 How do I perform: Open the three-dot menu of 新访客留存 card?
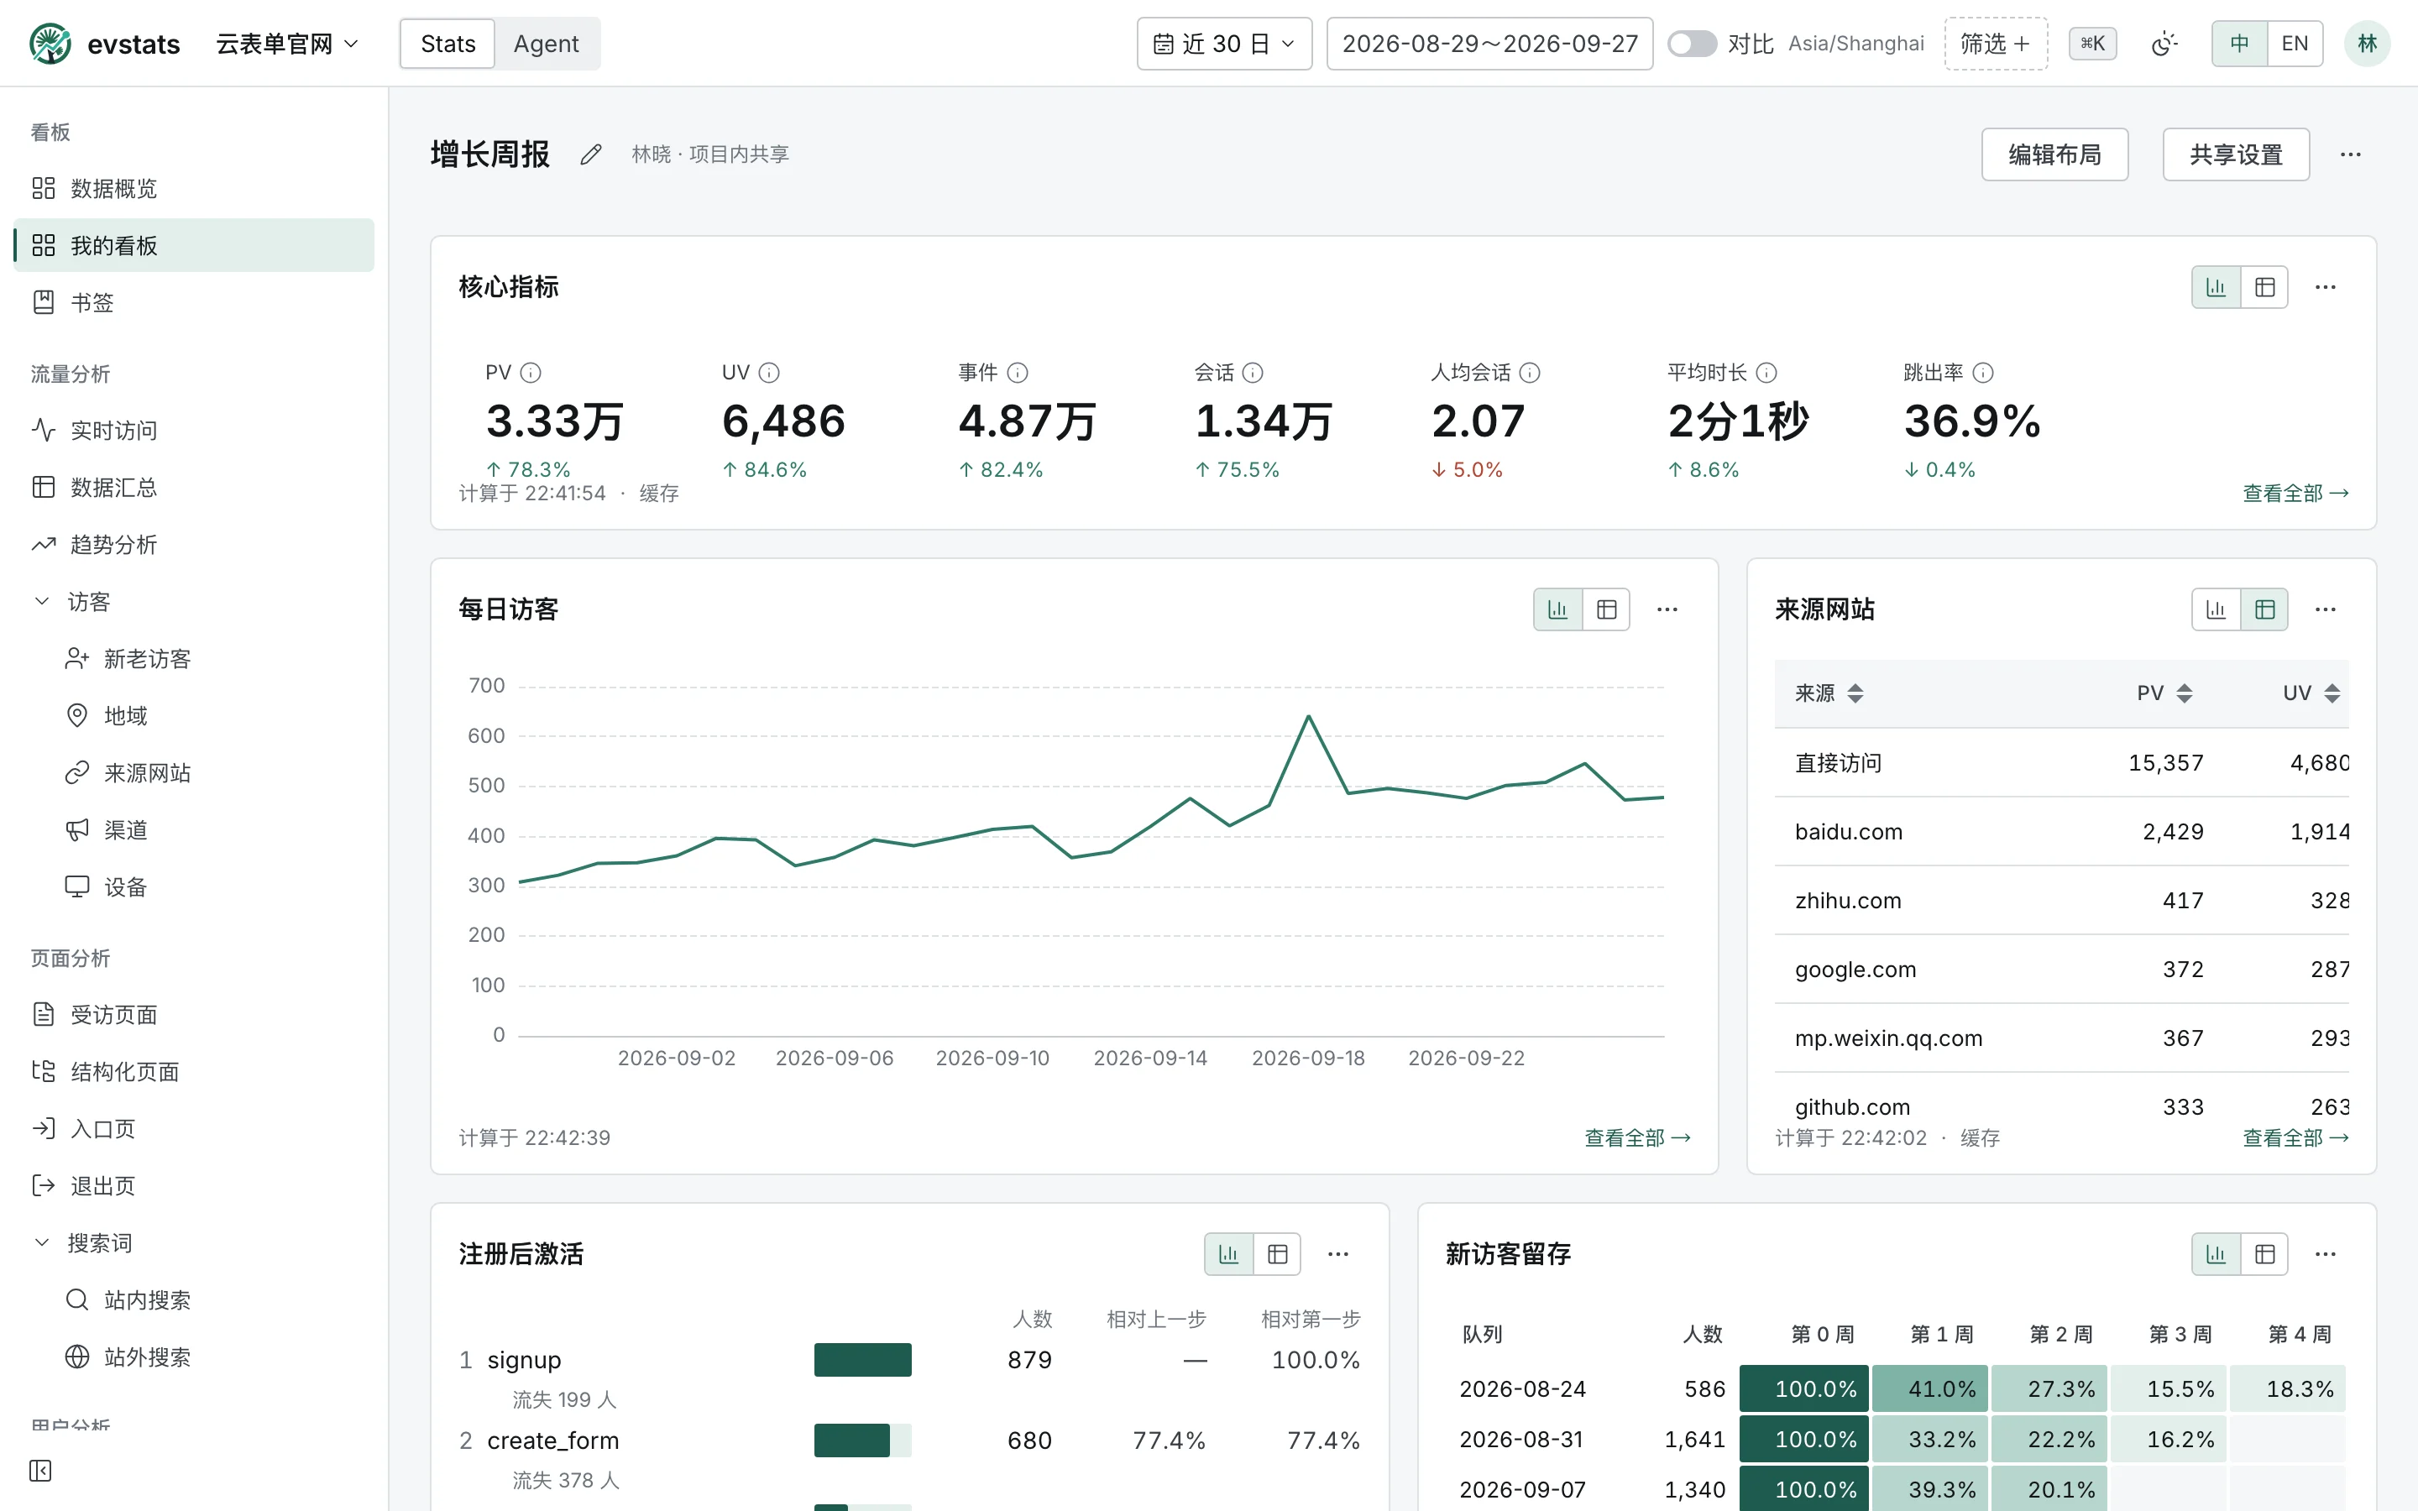coord(2325,1253)
